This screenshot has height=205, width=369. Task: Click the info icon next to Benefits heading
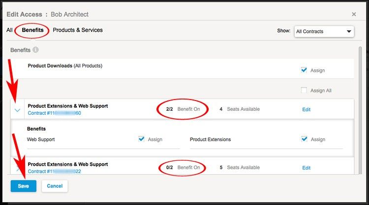click(x=36, y=50)
